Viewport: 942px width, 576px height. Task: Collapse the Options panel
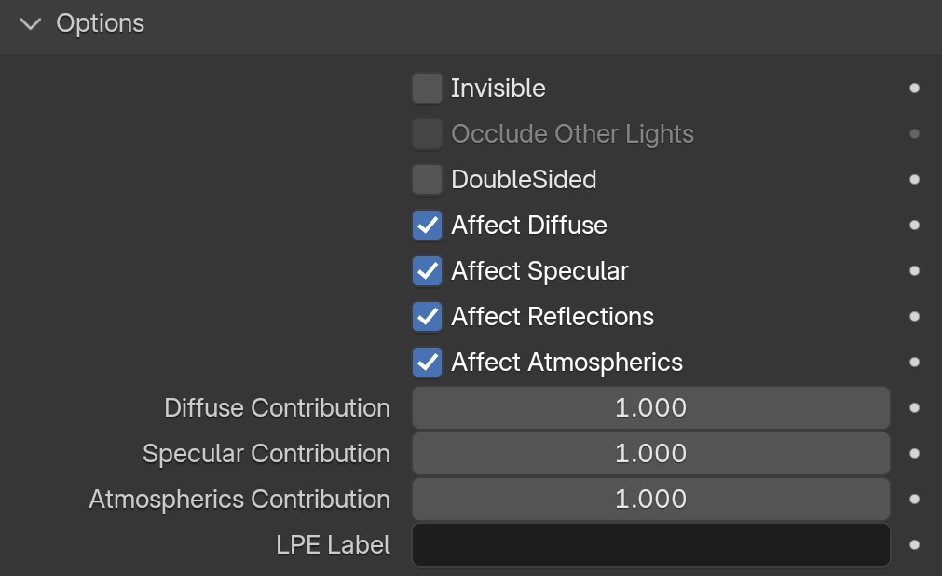coord(32,23)
